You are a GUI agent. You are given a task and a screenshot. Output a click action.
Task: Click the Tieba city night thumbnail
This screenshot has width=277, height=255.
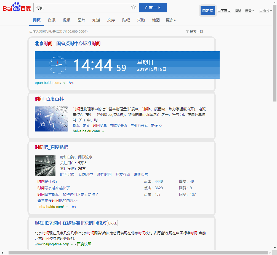click(45, 166)
